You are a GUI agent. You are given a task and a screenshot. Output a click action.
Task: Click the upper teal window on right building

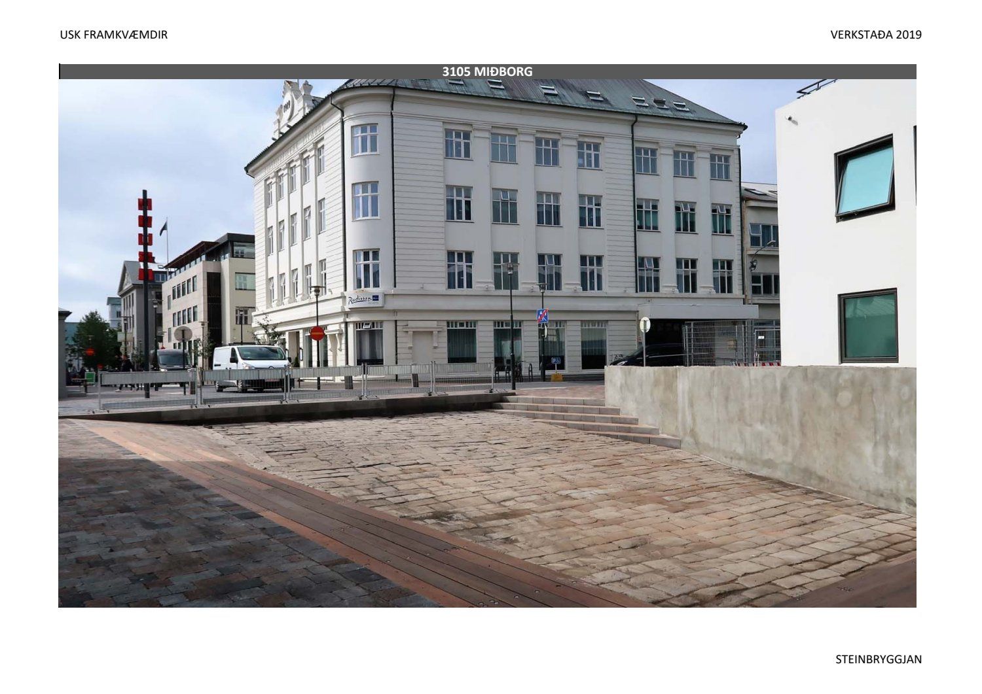click(865, 177)
